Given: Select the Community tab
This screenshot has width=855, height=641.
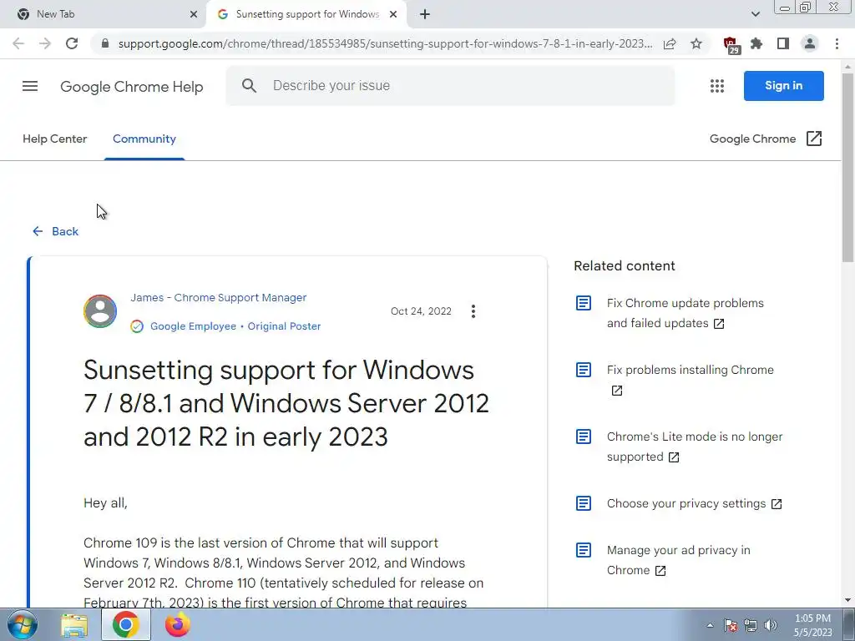Looking at the screenshot, I should (x=144, y=139).
